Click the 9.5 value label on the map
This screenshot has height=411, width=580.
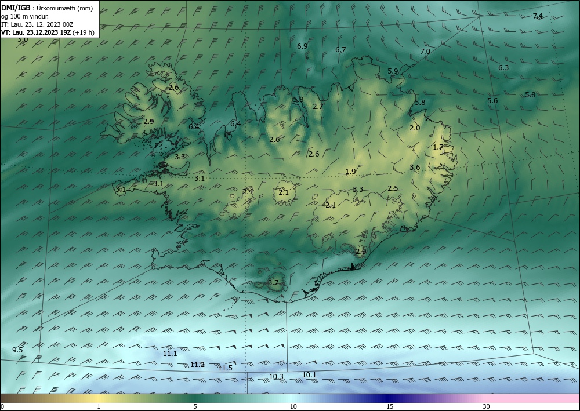[x=17, y=350]
